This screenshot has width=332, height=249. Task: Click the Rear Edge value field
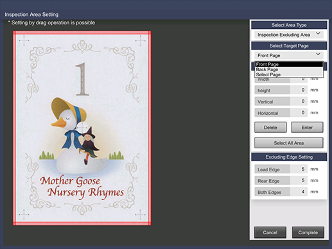pos(299,180)
